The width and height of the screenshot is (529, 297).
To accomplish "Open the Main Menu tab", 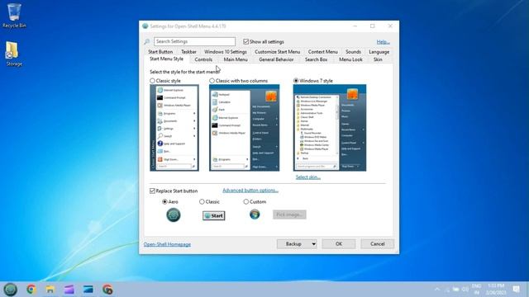I will [236, 59].
